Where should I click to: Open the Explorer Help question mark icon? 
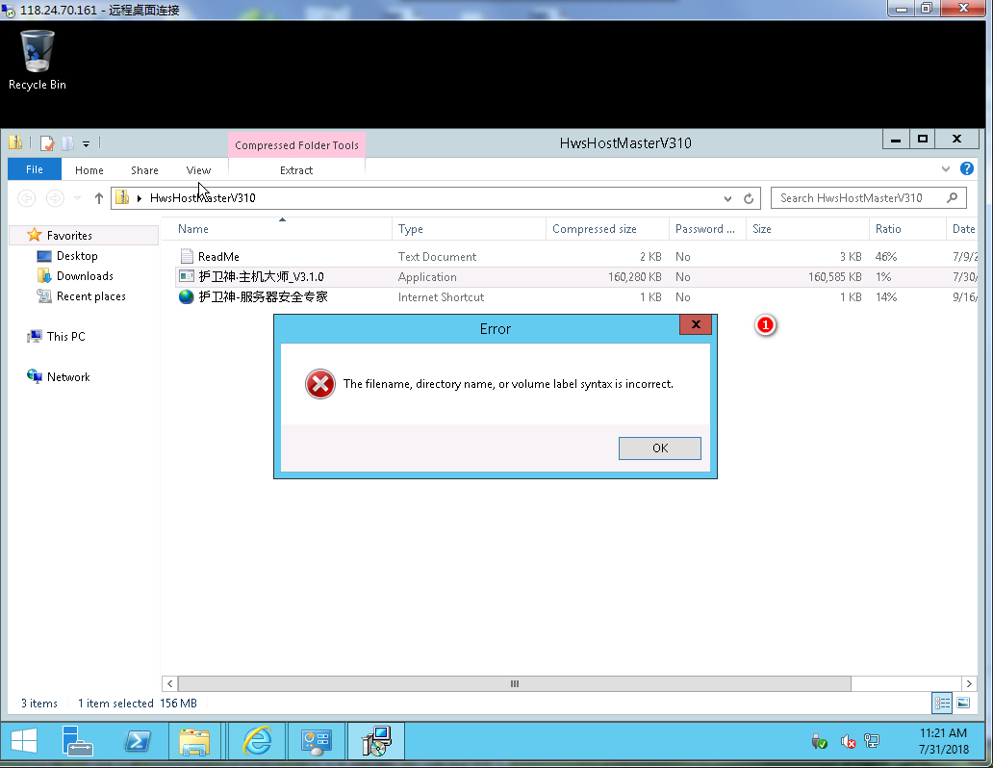coord(967,169)
